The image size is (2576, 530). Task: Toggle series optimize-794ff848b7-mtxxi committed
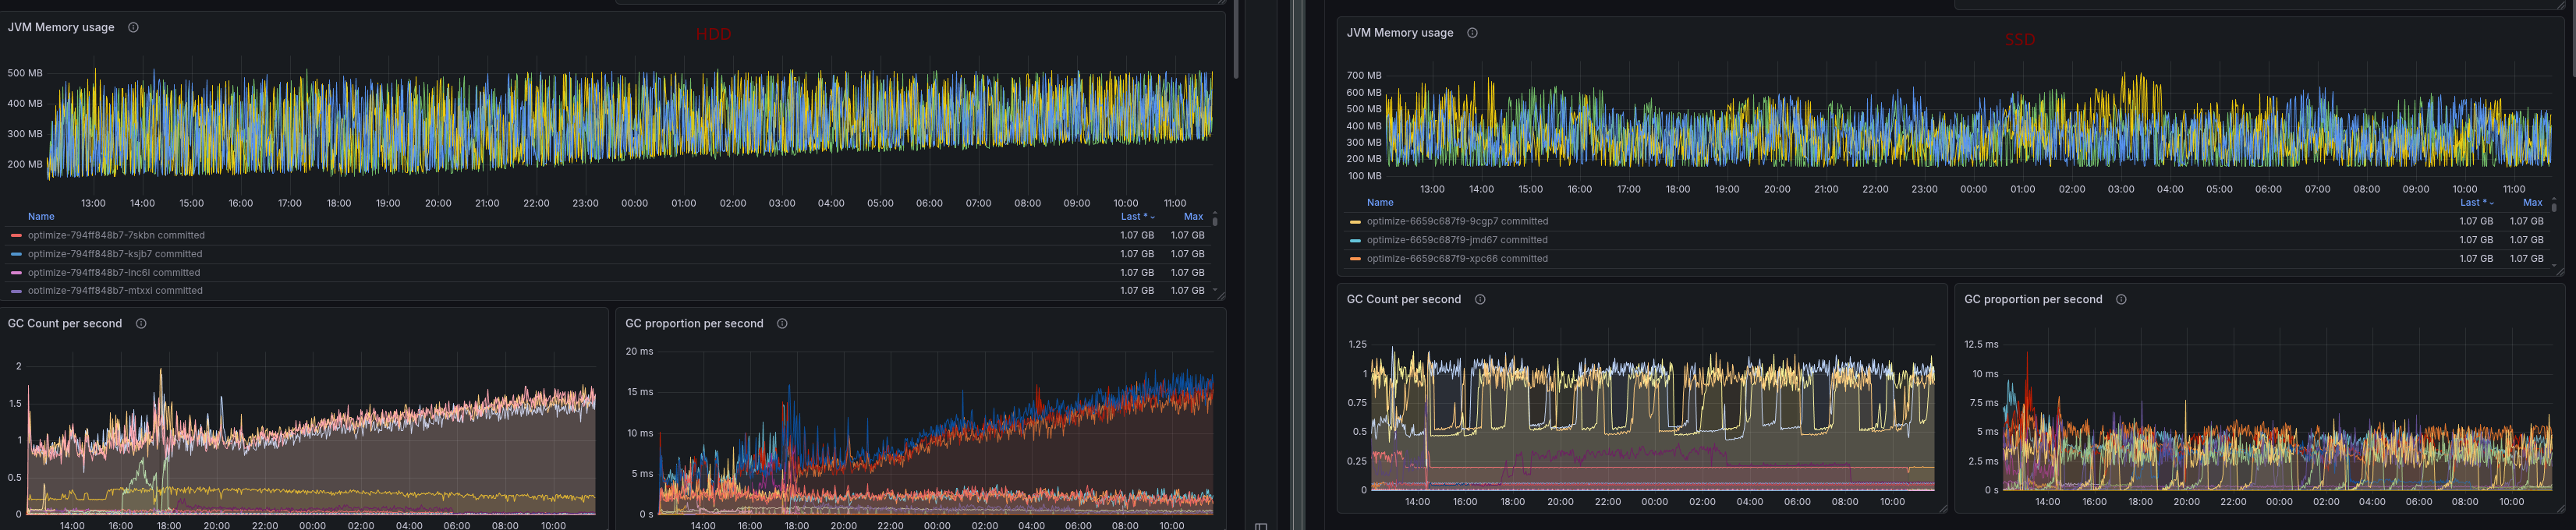(x=115, y=290)
